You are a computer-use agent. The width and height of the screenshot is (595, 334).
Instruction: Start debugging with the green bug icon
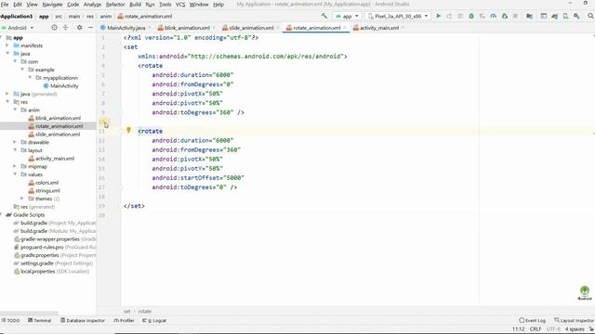click(x=471, y=16)
